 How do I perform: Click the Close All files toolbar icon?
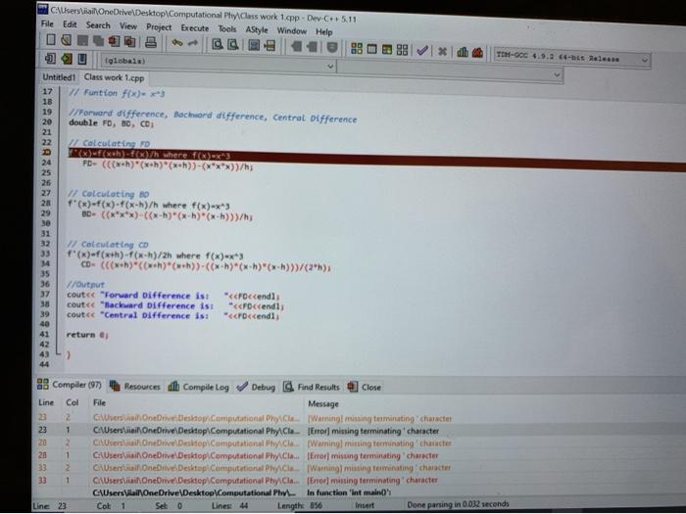[x=130, y=41]
